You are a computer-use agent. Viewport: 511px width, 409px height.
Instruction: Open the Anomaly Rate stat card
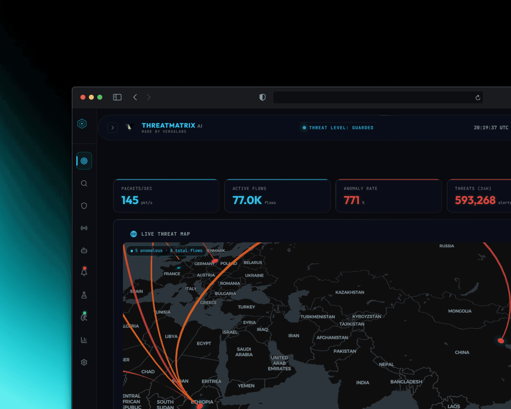tap(389, 196)
